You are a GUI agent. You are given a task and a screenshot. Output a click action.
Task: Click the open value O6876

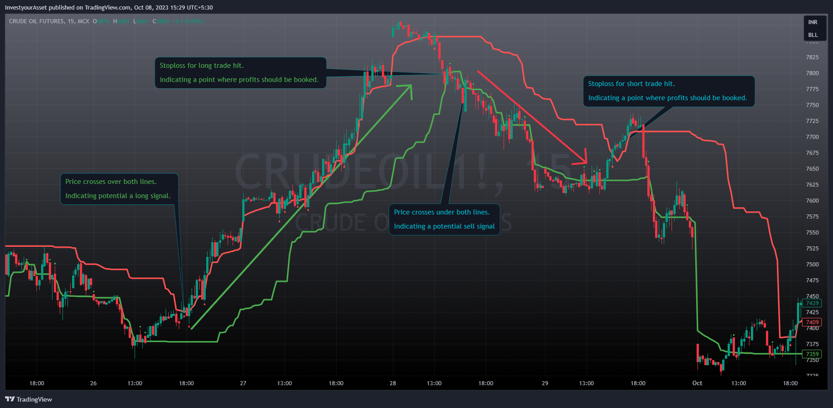click(x=101, y=21)
